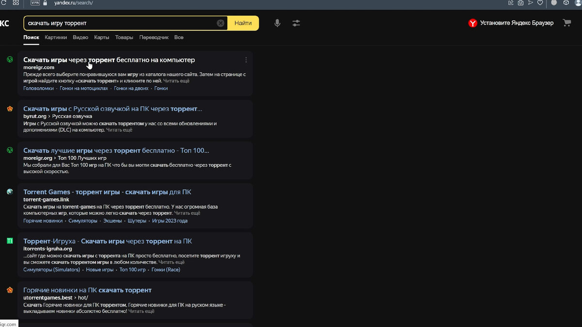Viewport: 582px width, 327px height.
Task: Click Установите Яндекс Браузер link
Action: (x=517, y=23)
